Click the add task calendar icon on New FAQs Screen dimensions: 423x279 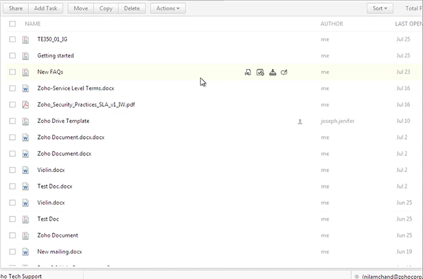click(260, 72)
